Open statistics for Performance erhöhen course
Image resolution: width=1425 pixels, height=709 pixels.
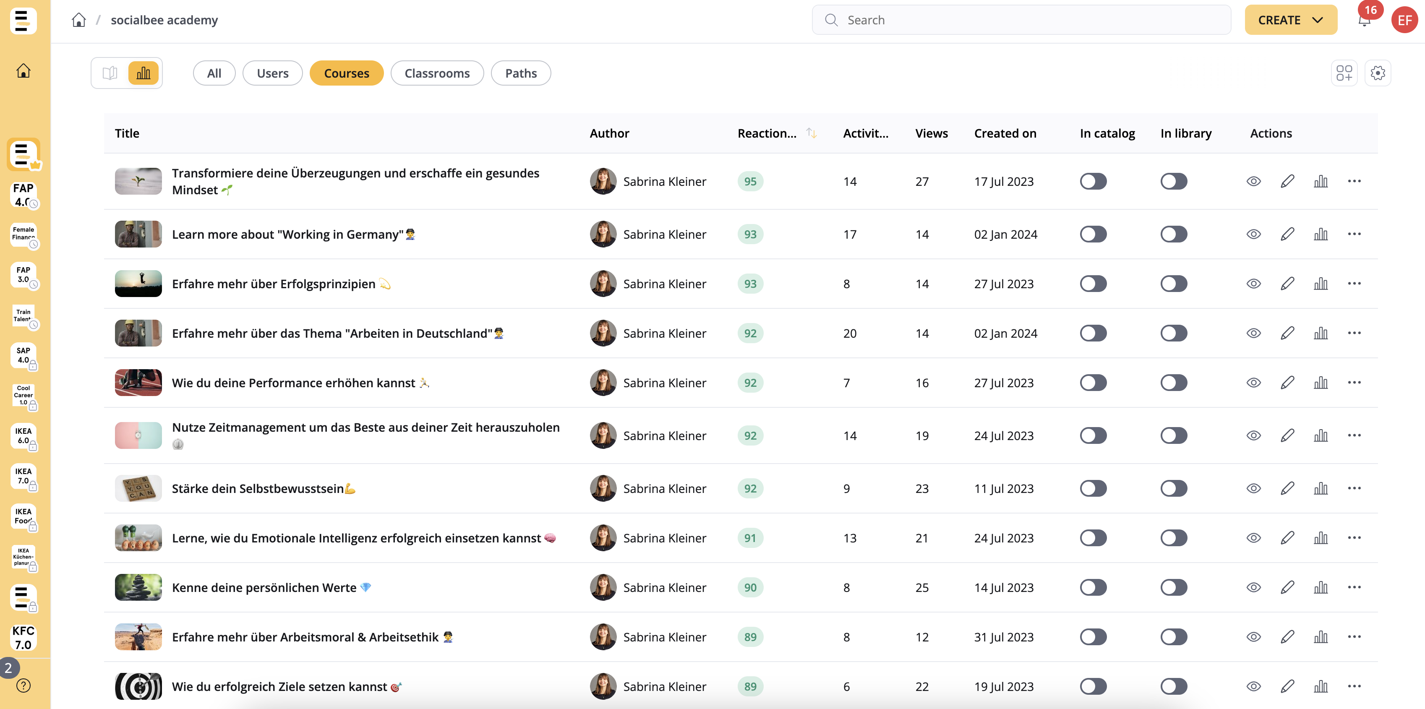coord(1321,383)
